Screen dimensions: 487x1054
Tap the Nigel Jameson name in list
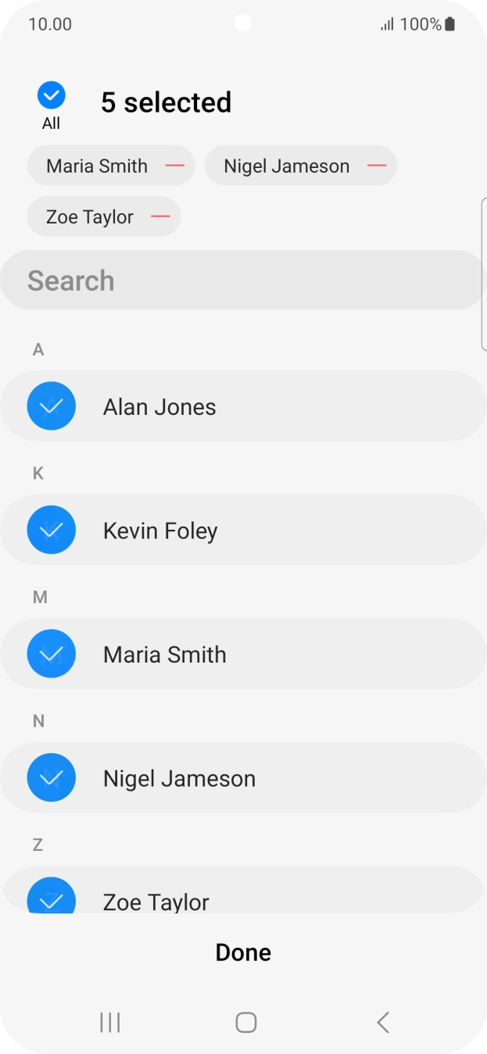pyautogui.click(x=179, y=779)
